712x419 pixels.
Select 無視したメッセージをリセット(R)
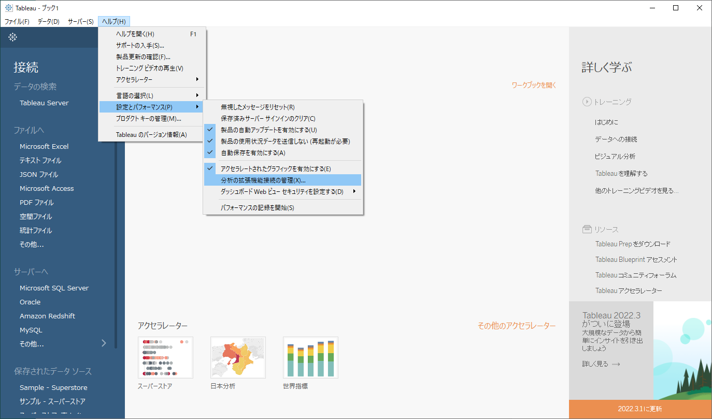pos(282,107)
